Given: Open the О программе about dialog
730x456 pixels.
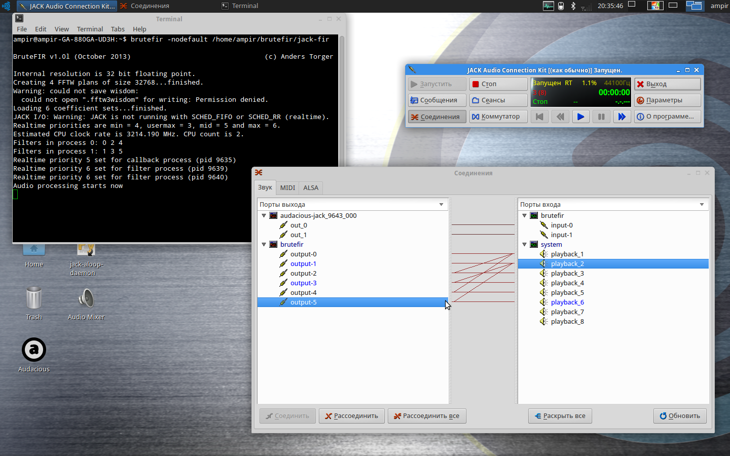Looking at the screenshot, I should coord(667,117).
